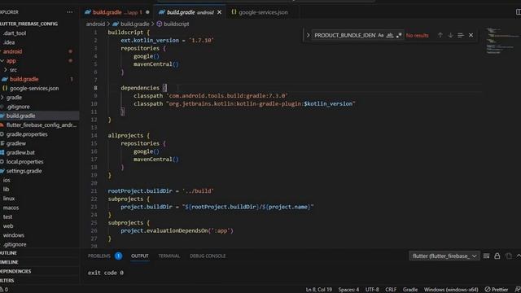Click clear output icon
The width and height of the screenshot is (521, 293).
coord(486,256)
